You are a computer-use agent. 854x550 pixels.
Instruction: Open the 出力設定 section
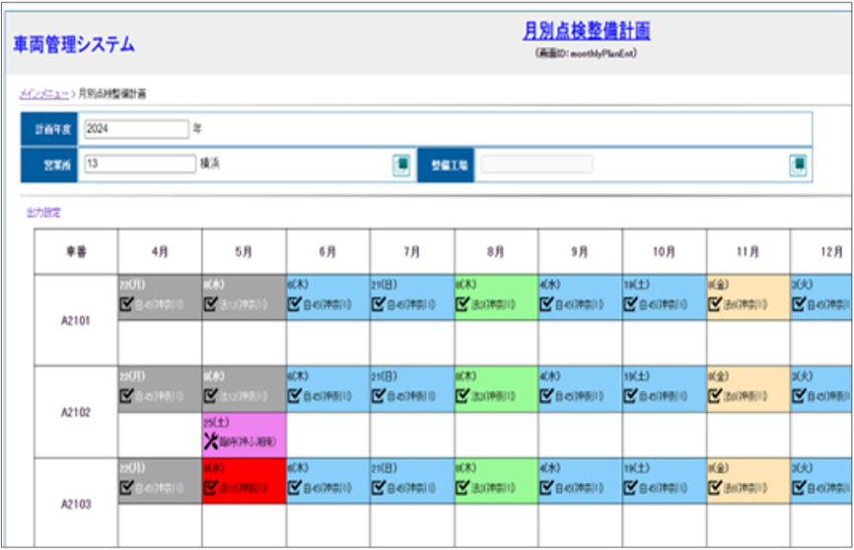coord(43,212)
